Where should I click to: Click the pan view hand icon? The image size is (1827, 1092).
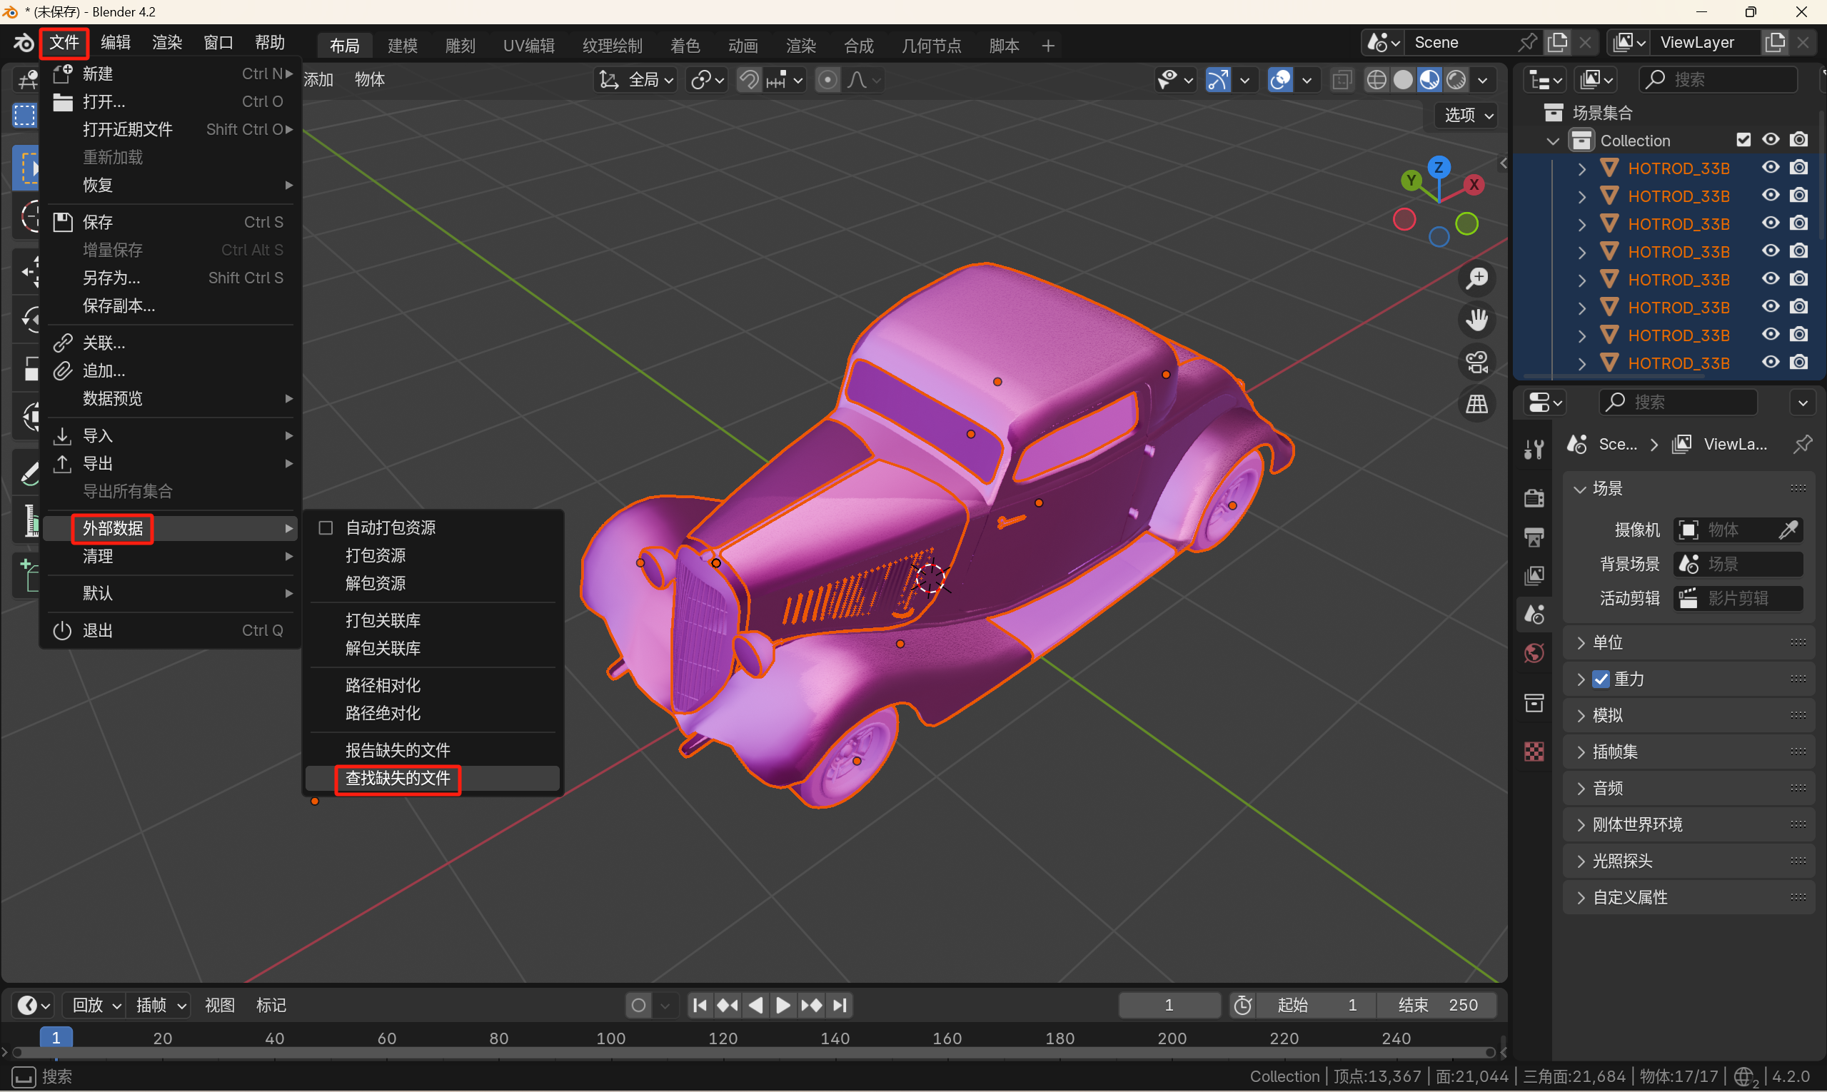pyautogui.click(x=1476, y=320)
